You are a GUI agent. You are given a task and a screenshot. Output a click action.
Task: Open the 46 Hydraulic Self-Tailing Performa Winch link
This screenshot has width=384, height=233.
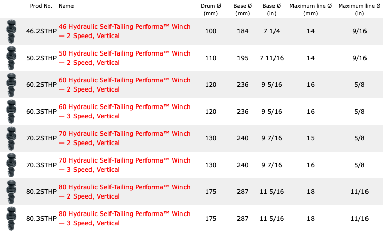[124, 31]
